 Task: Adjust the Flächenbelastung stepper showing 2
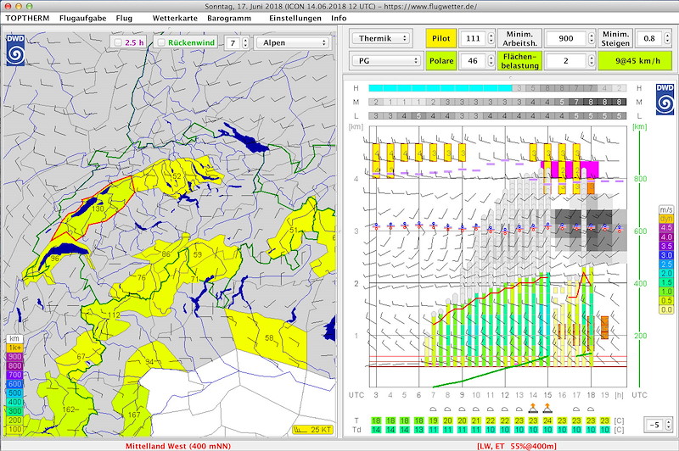coord(591,60)
